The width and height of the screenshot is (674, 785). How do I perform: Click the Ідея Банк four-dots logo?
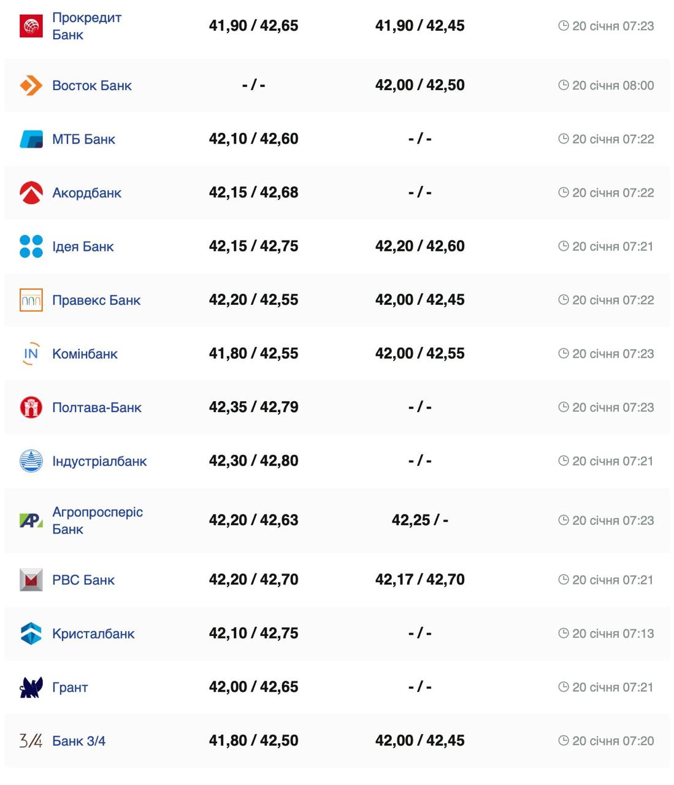(x=31, y=247)
